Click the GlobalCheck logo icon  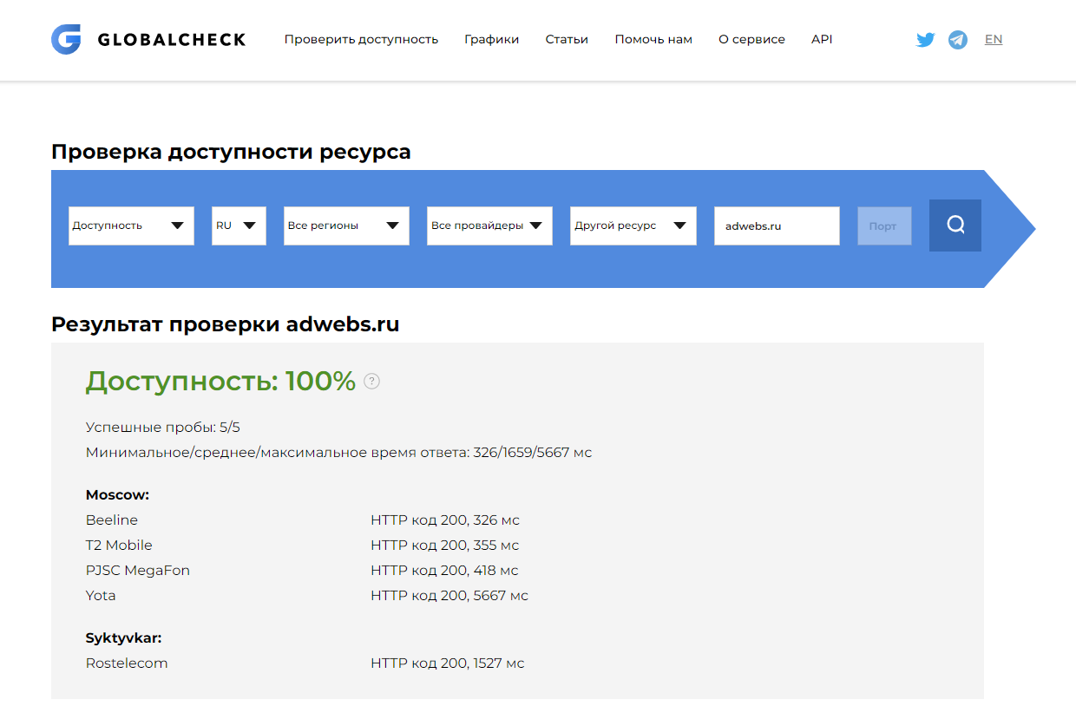click(66, 39)
